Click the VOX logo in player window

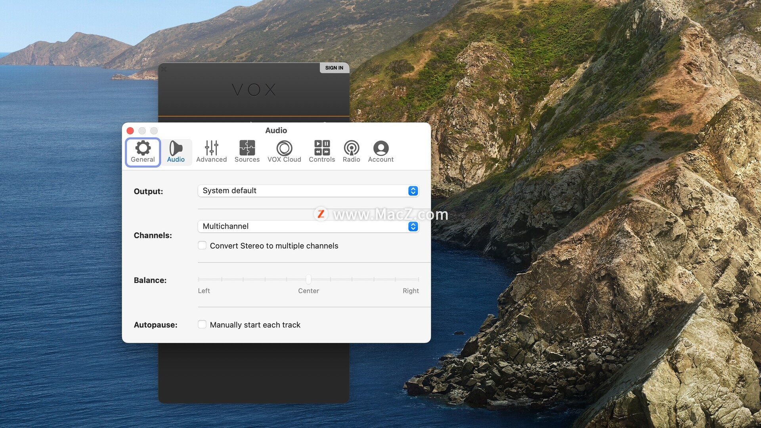tap(254, 90)
